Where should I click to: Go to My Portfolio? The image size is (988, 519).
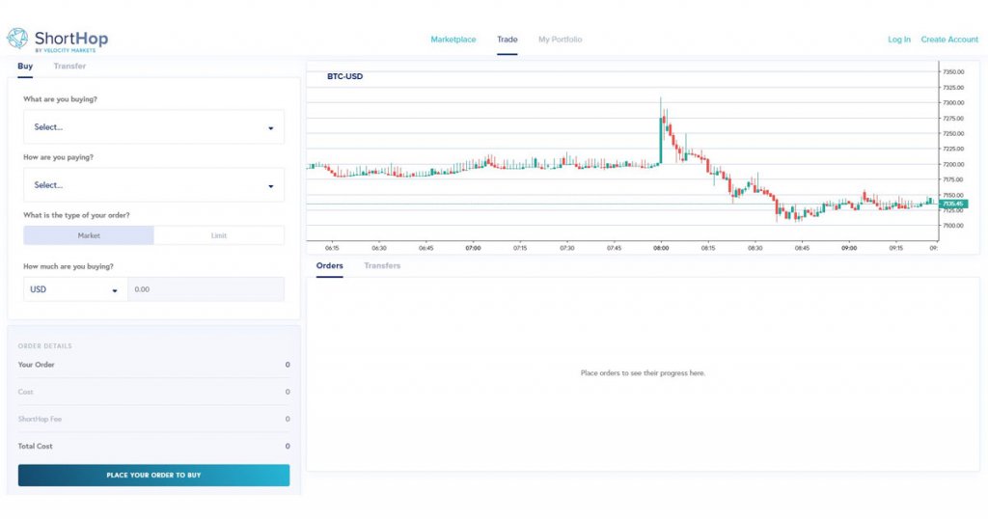click(x=561, y=39)
